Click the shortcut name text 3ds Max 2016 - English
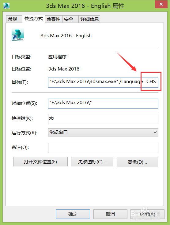The width and height of the screenshot is (170, 225). pos(66,36)
